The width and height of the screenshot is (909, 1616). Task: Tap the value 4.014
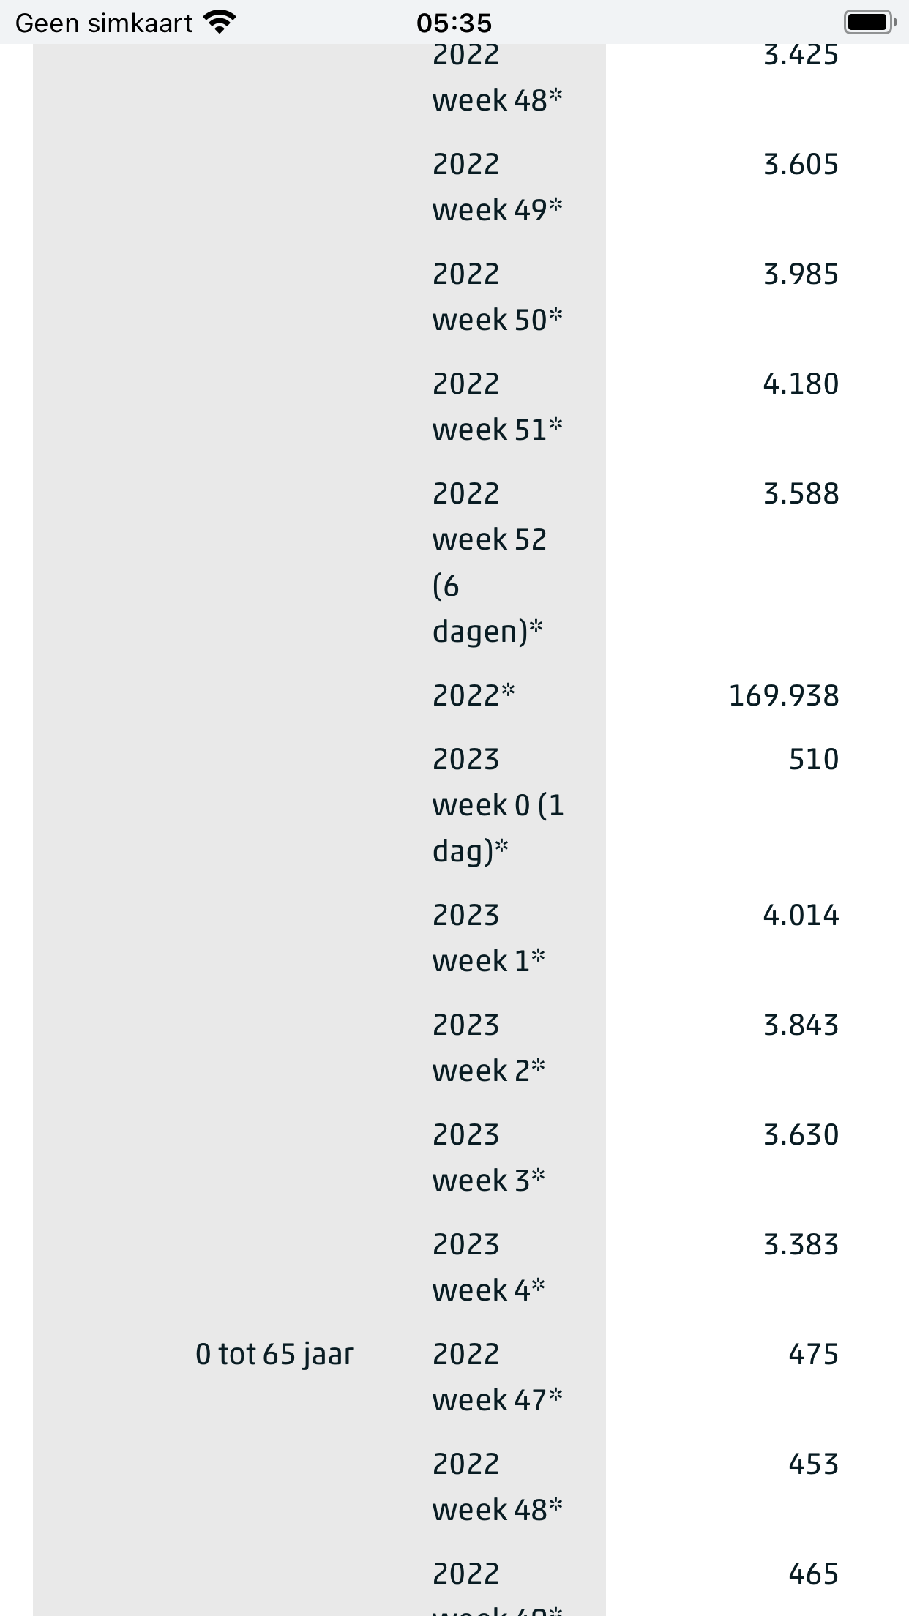[801, 915]
